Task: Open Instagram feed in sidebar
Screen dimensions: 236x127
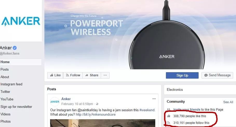Action: pyautogui.click(x=11, y=84)
